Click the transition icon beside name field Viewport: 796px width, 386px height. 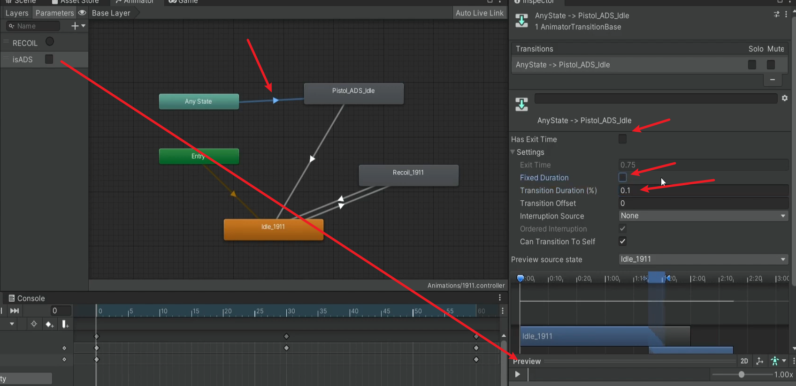click(521, 104)
